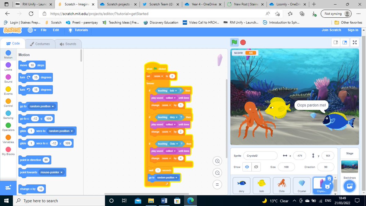Edit the Sprite name field Crystal2
Viewport: 366px width, 206px height.
pos(260,156)
